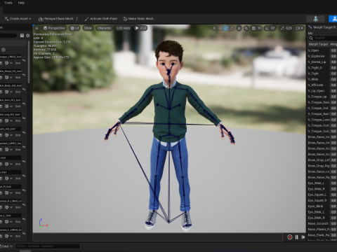Select the Eye_Wide_L morph target
The image size is (337, 252).
(316, 183)
